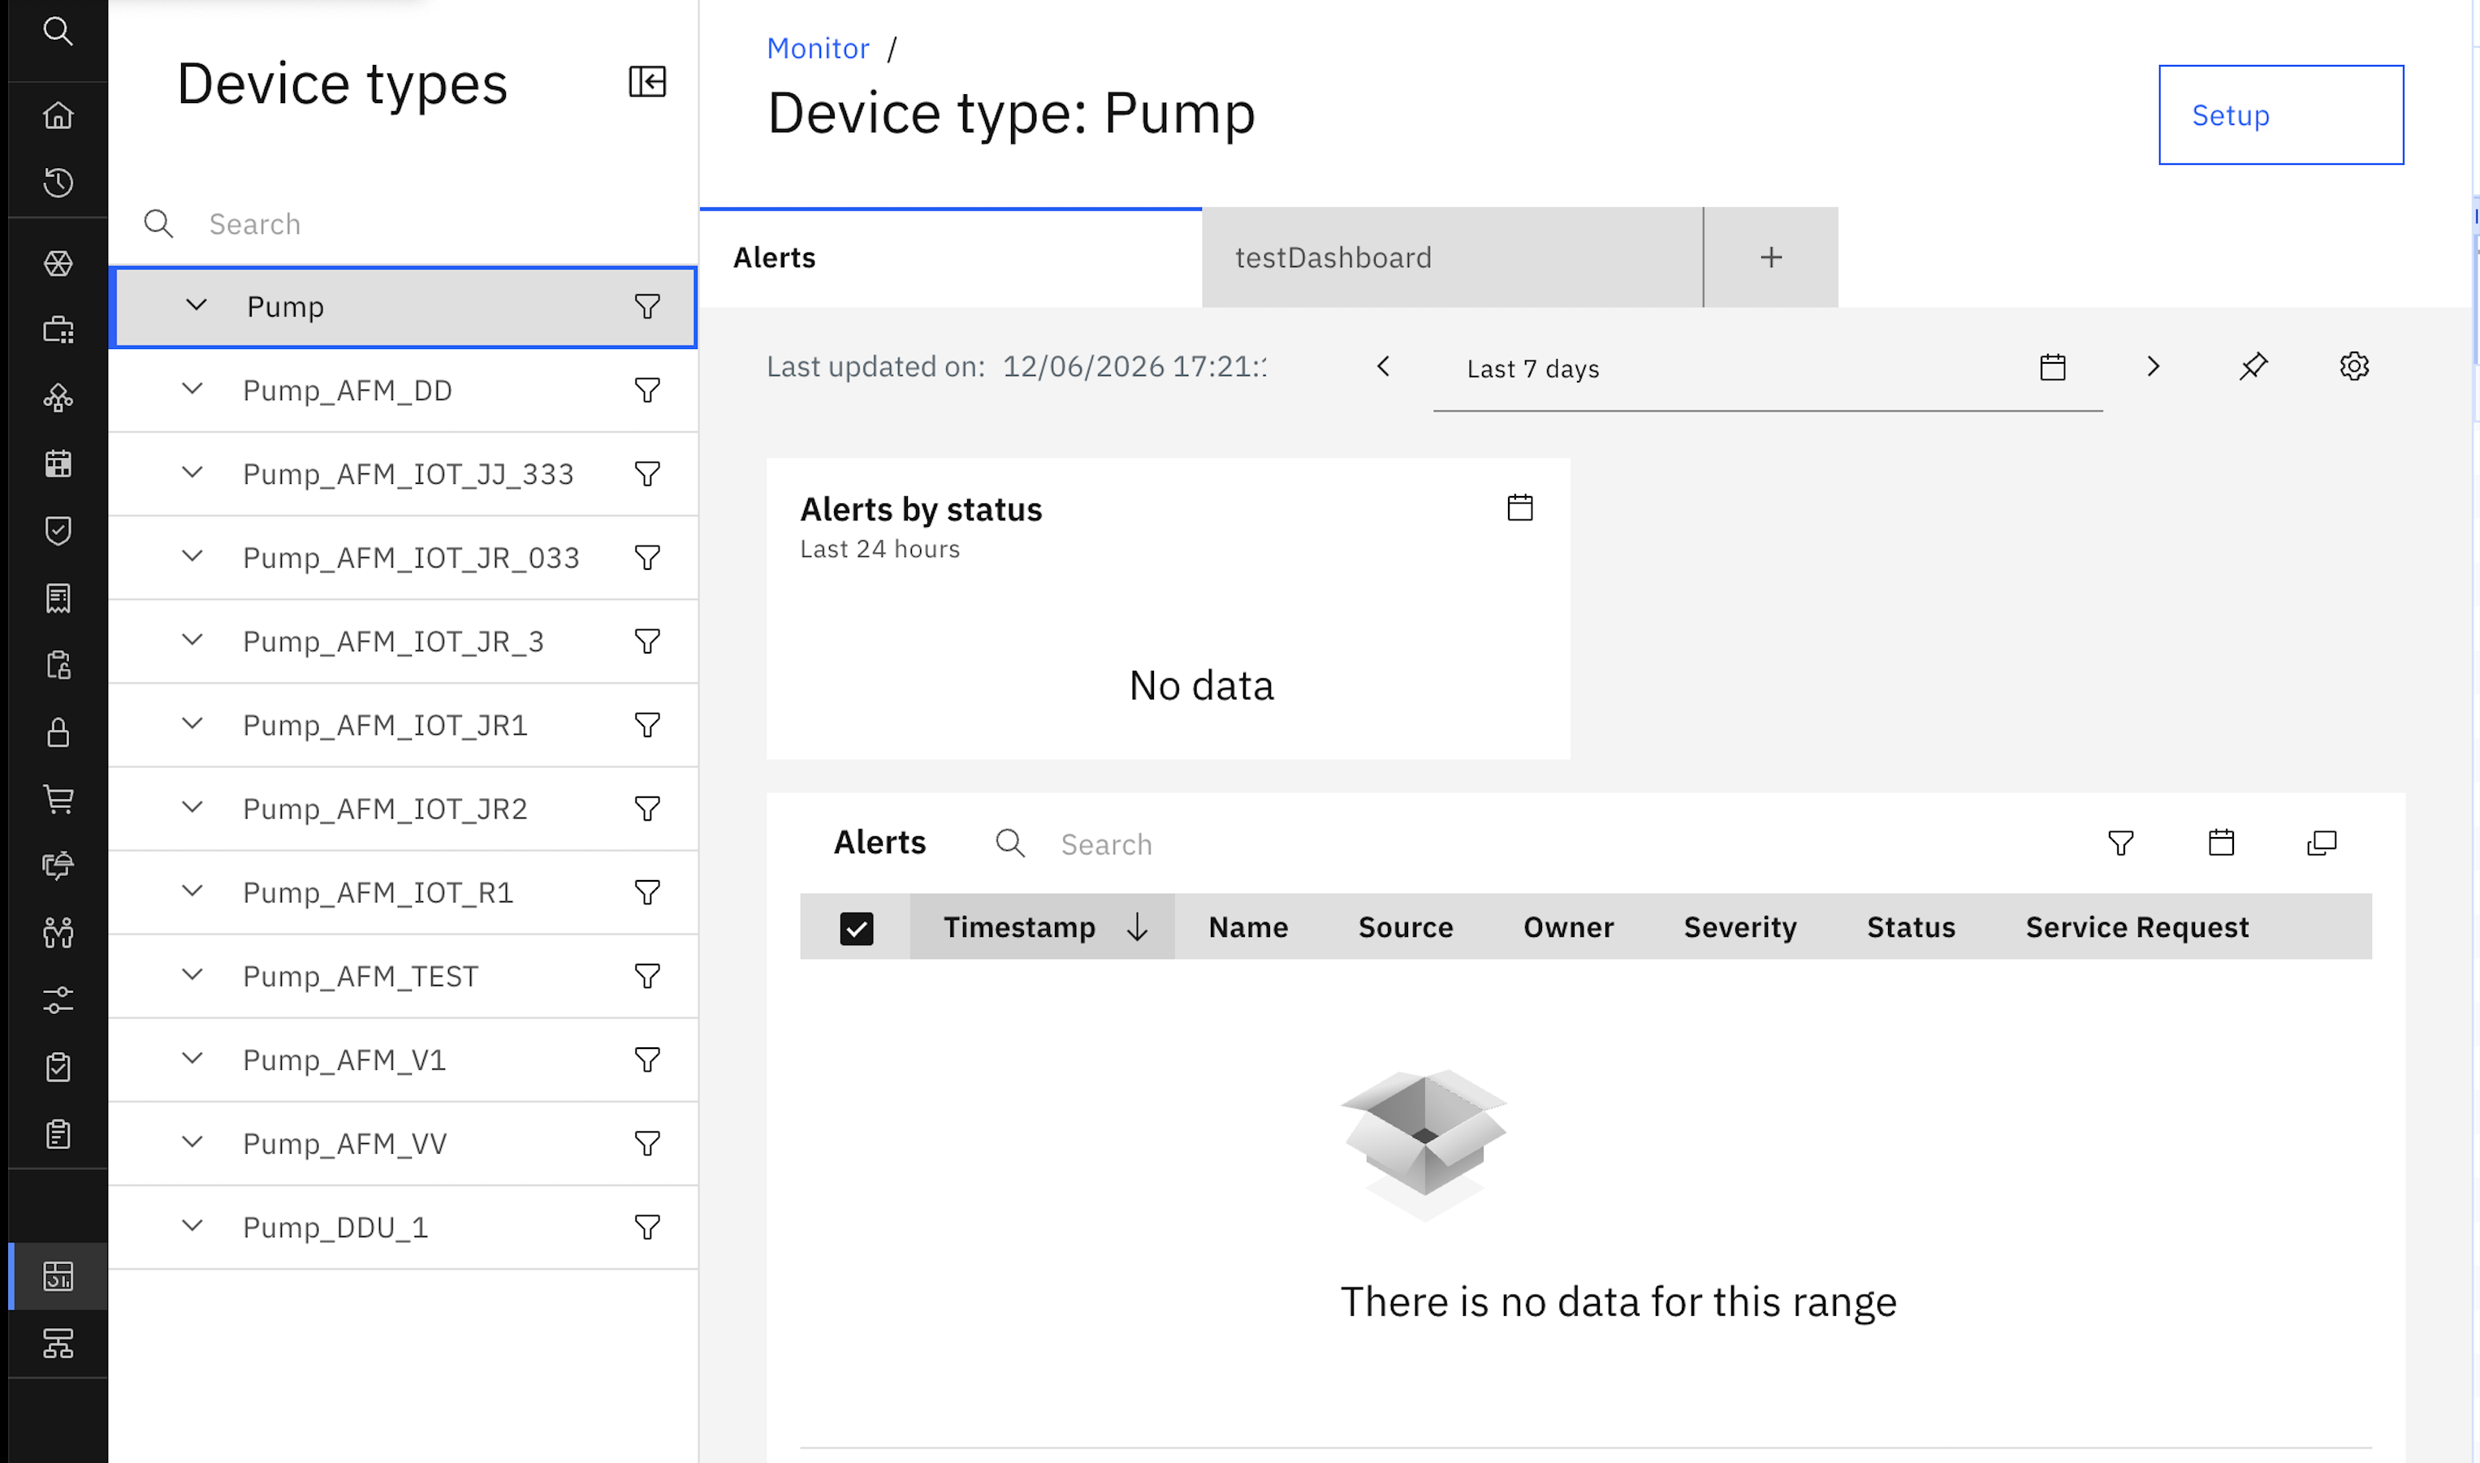
Task: Click calendar icon in Alerts table toolbar
Action: pyautogui.click(x=2222, y=843)
